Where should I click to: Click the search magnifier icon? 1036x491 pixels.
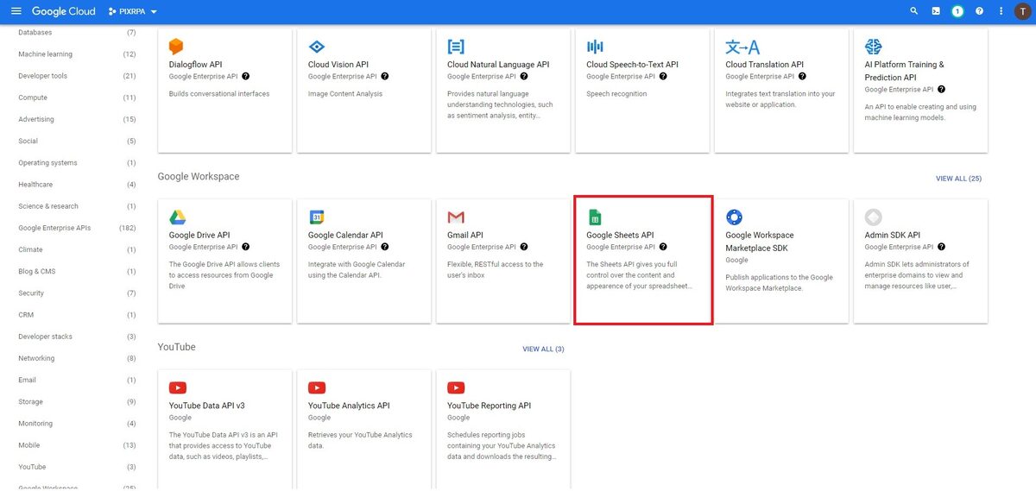pos(914,11)
